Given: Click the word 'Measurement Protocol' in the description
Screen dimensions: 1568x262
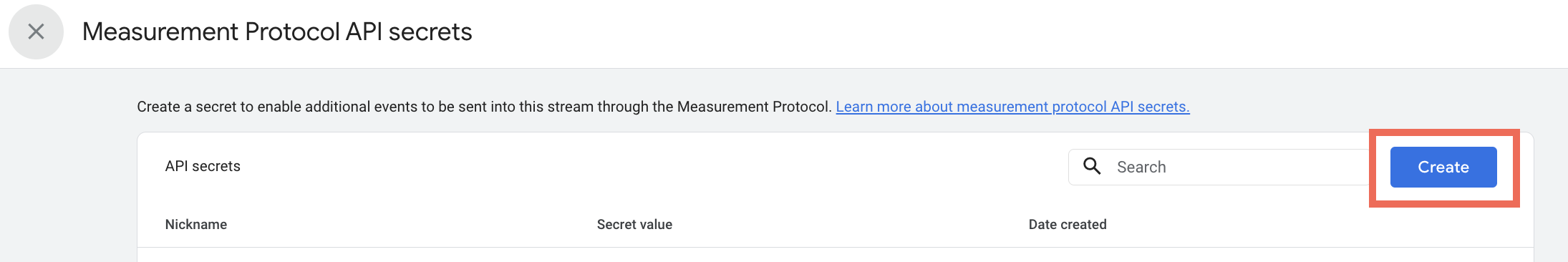Looking at the screenshot, I should [752, 107].
